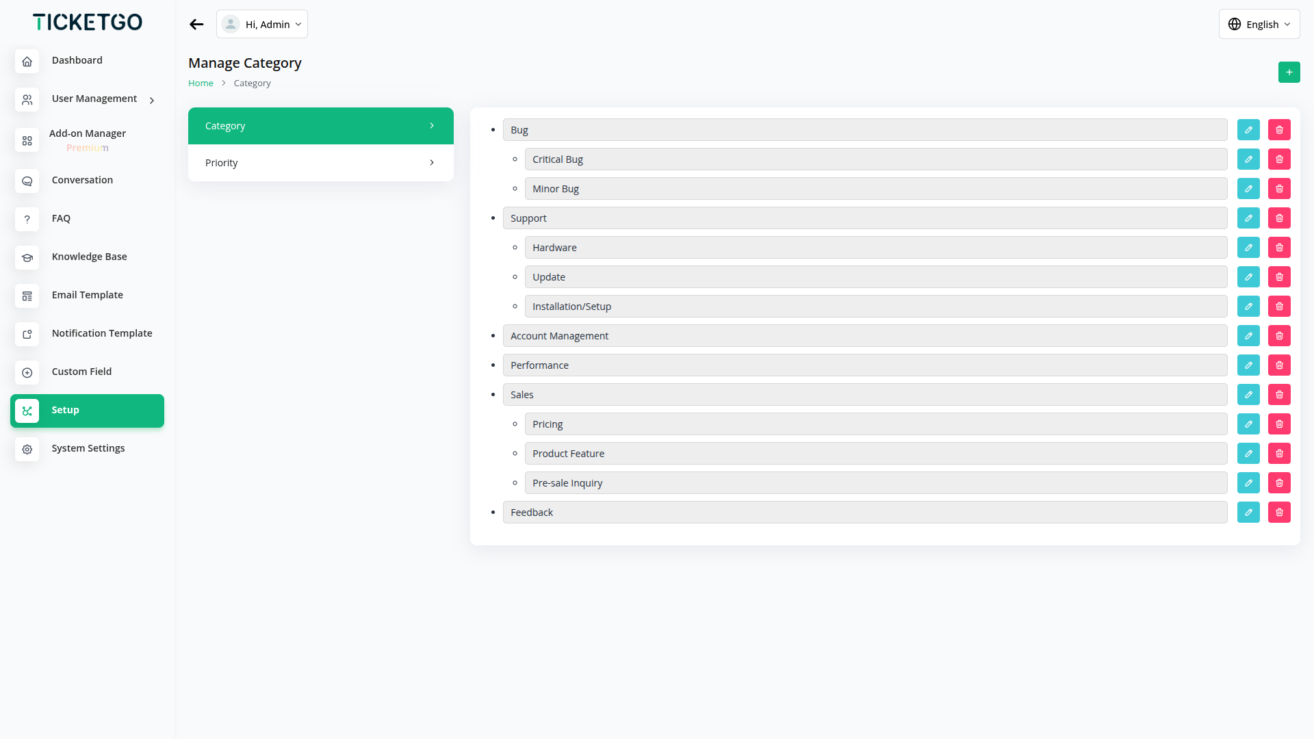Screen dimensions: 1314x739
Task: Click the Installation/Setup category row
Action: point(875,307)
